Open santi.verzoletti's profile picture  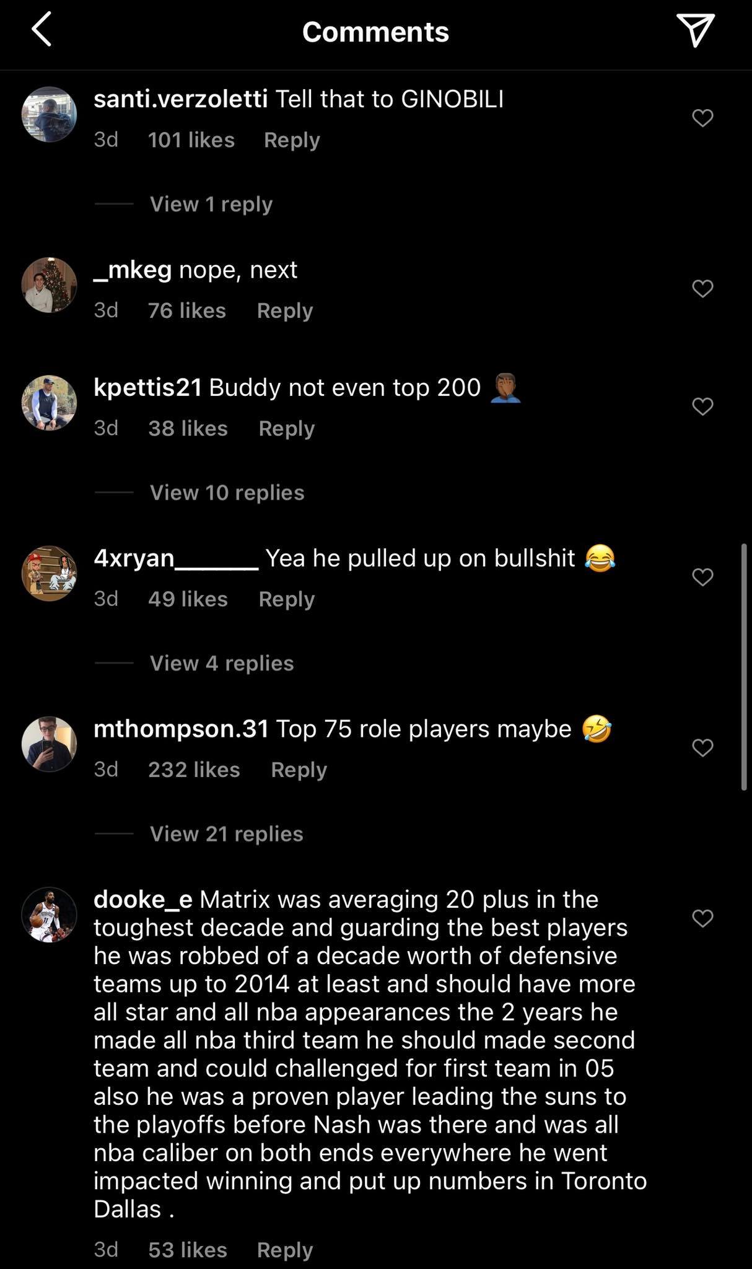pyautogui.click(x=49, y=115)
